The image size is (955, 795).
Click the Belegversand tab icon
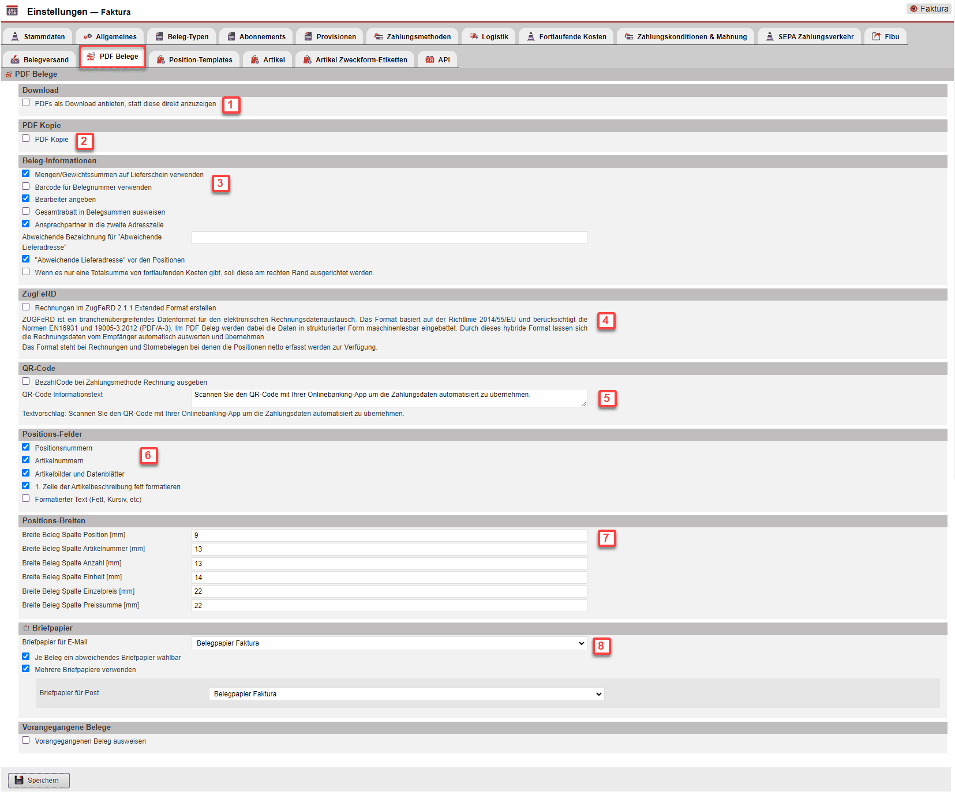point(15,59)
